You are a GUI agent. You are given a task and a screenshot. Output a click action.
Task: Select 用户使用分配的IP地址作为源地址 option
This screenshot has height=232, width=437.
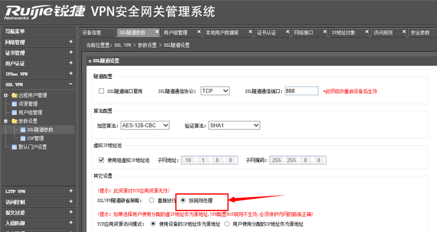point(228,224)
